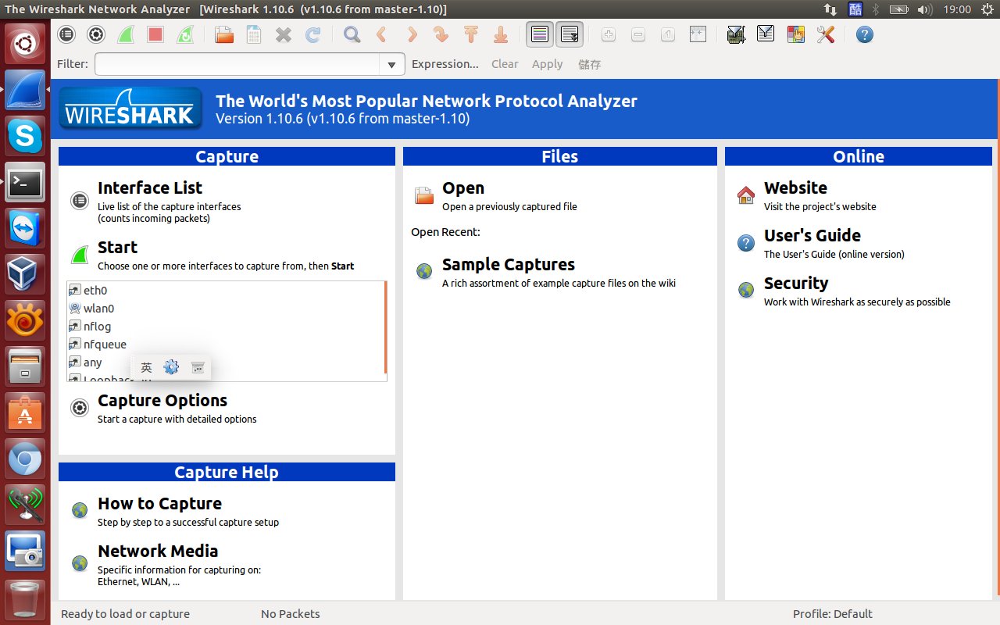Open a capture file from toolbar folder icon
The image size is (1000, 625).
tap(224, 34)
